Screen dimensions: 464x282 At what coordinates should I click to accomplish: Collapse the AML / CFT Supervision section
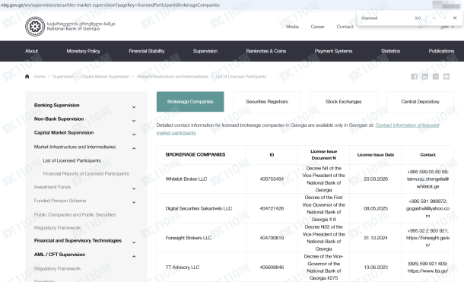coord(134,256)
